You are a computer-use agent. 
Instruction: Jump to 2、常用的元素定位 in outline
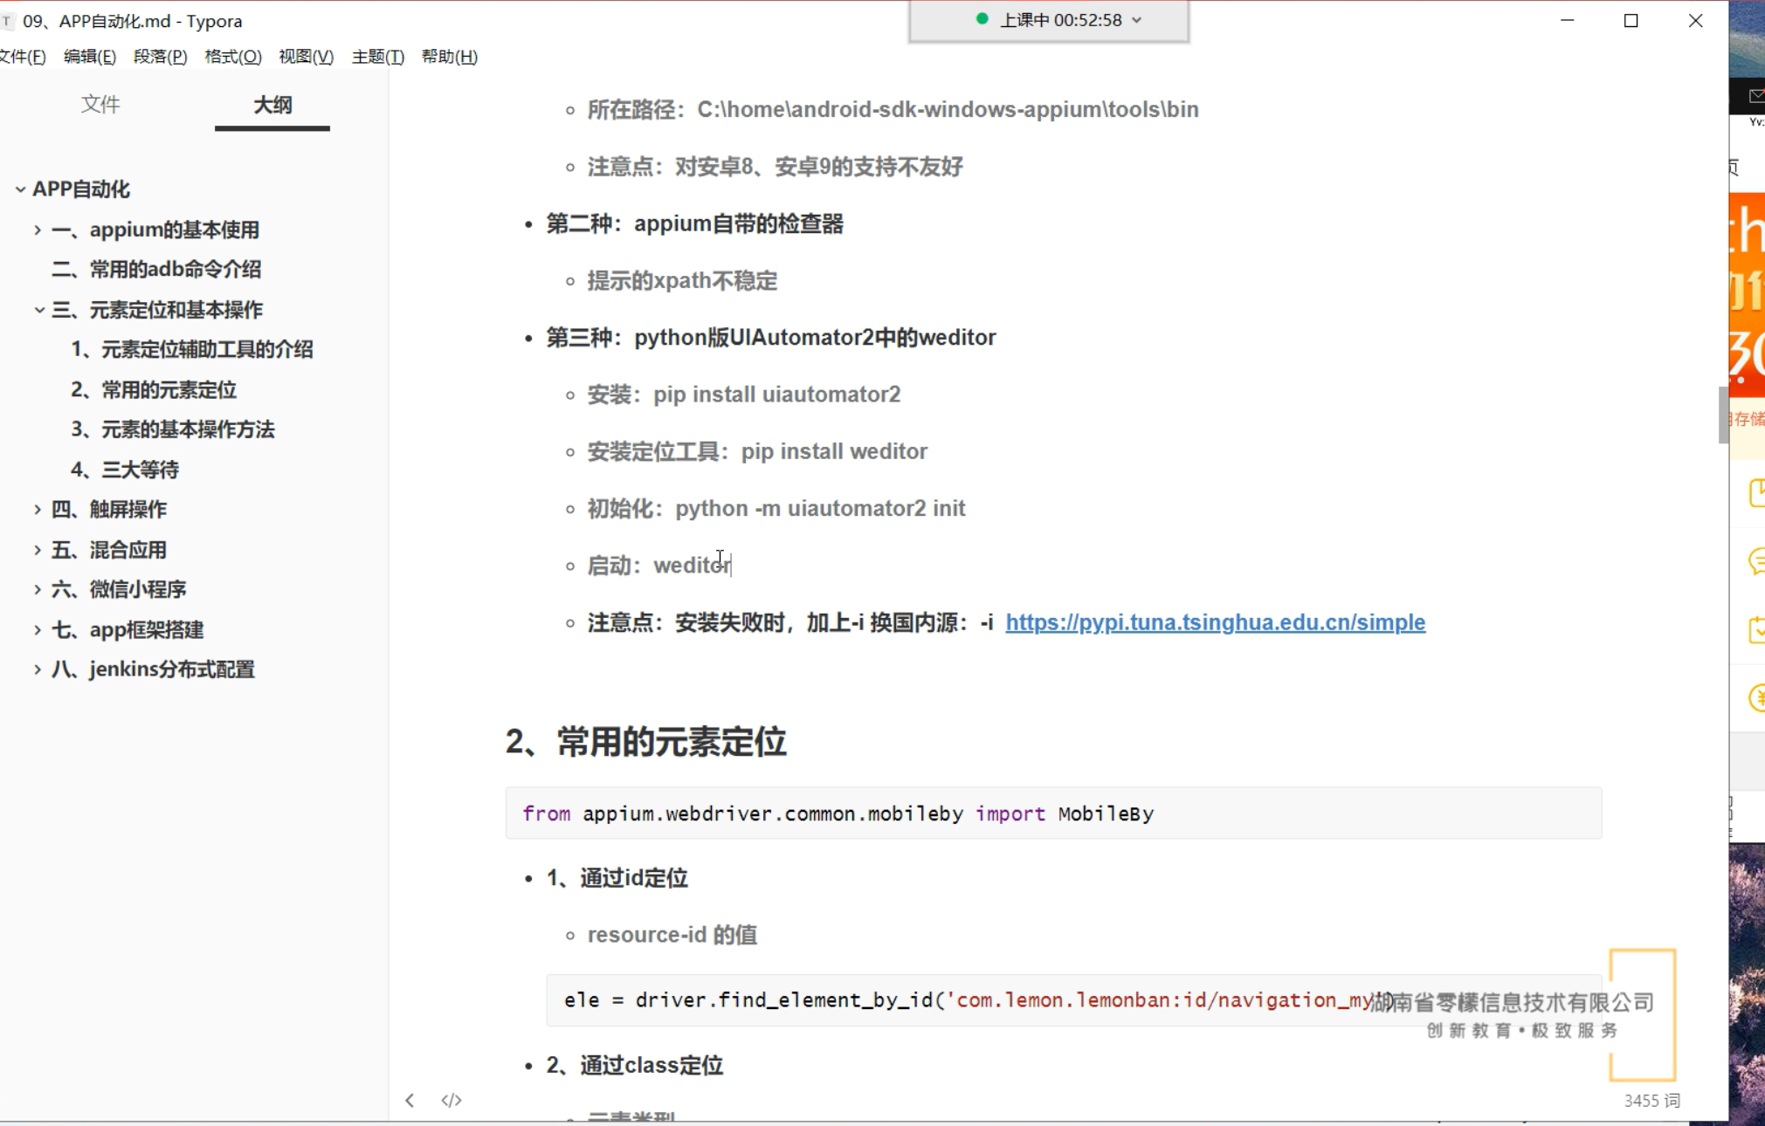(154, 389)
